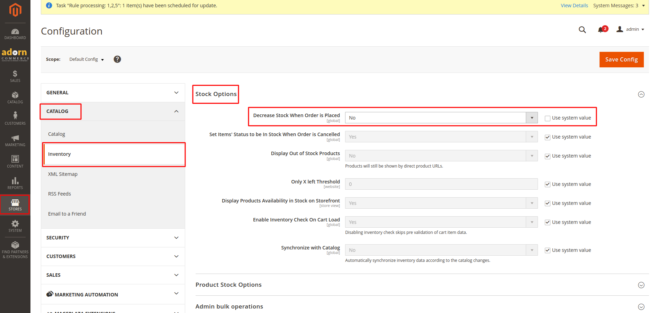Viewport: 657px width, 313px height.
Task: Uncheck Use system value for Only X left Threshold
Action: (x=548, y=184)
